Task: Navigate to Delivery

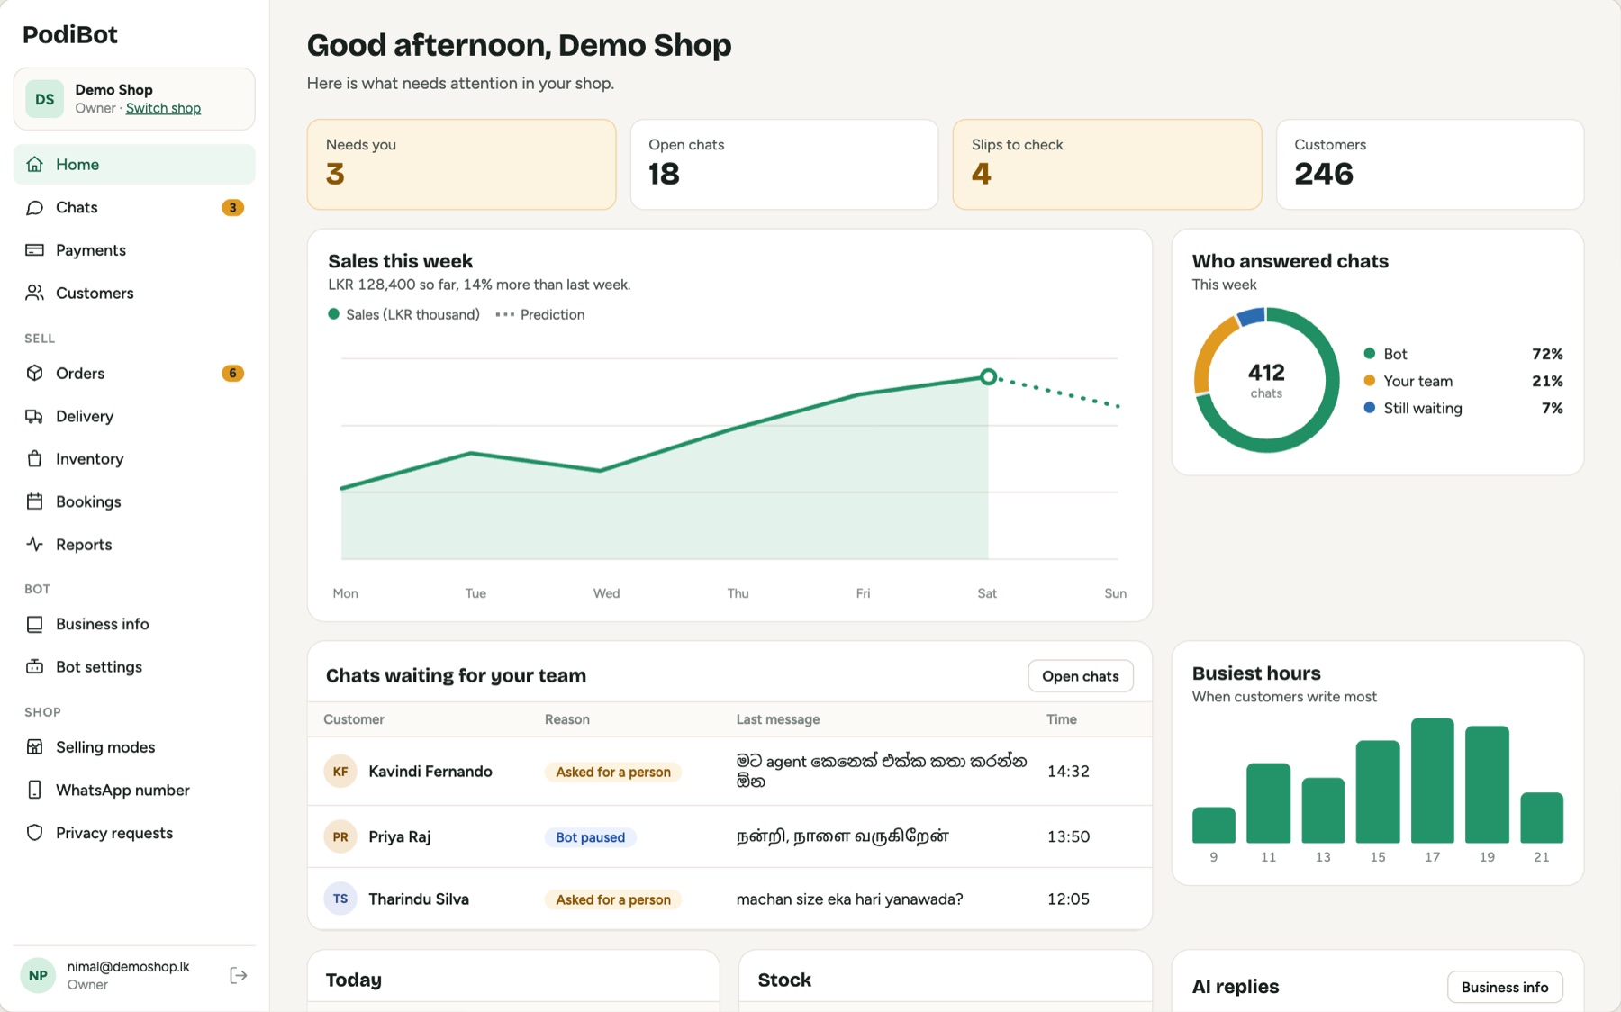Action: pyautogui.click(x=134, y=416)
